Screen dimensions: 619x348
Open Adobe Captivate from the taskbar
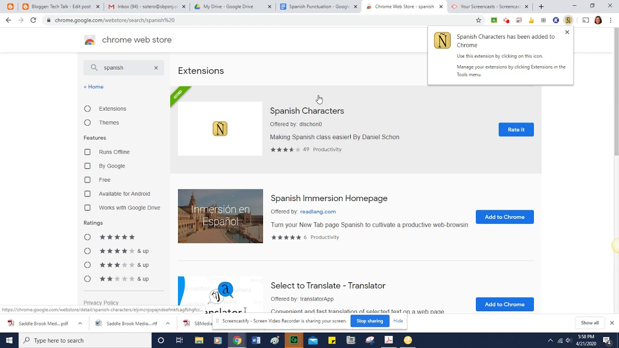pyautogui.click(x=294, y=340)
